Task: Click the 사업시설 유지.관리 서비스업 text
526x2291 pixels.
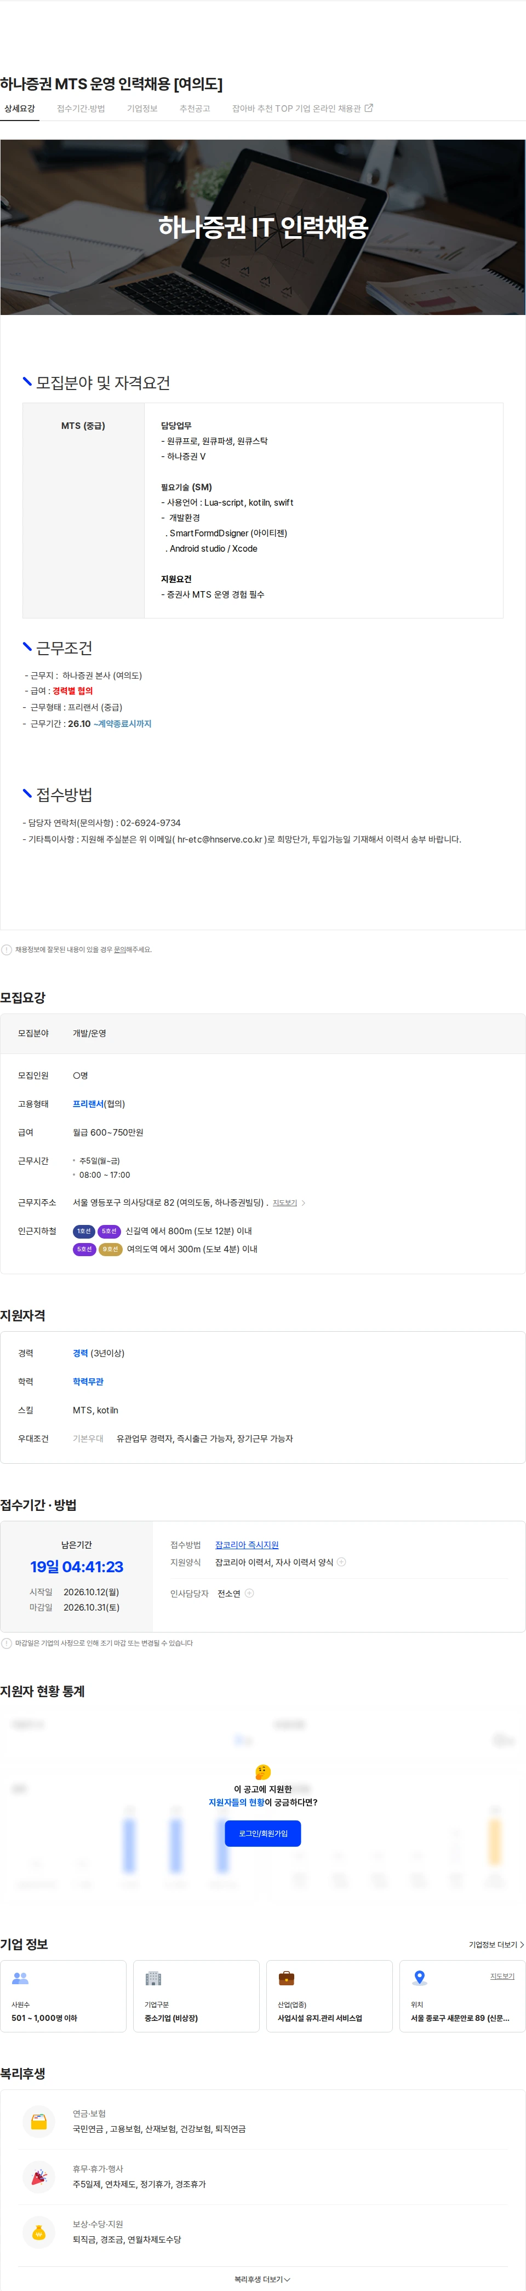Action: click(319, 2018)
